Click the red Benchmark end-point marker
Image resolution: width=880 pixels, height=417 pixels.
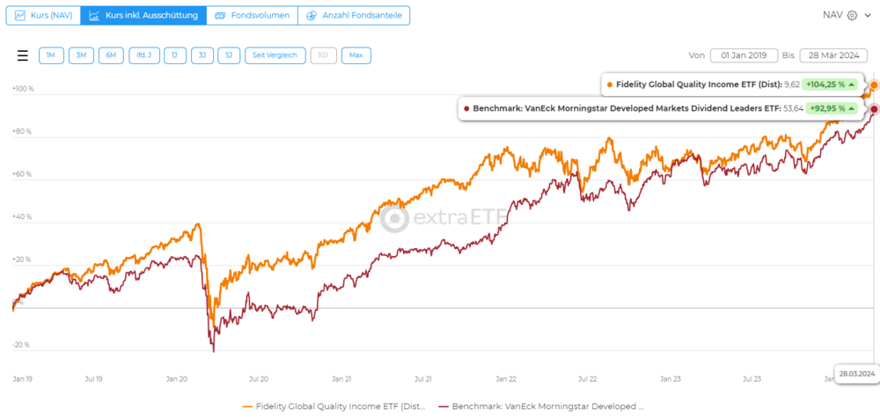(873, 109)
